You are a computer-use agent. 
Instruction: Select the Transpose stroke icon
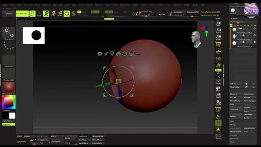pos(9,33)
